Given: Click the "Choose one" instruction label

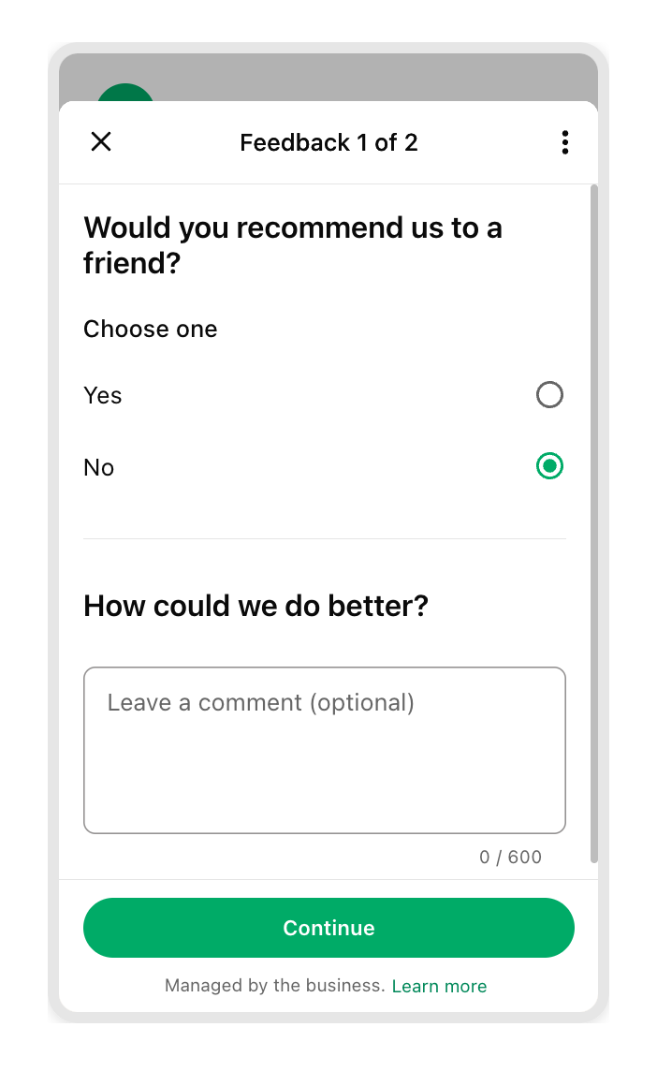Looking at the screenshot, I should point(151,330).
